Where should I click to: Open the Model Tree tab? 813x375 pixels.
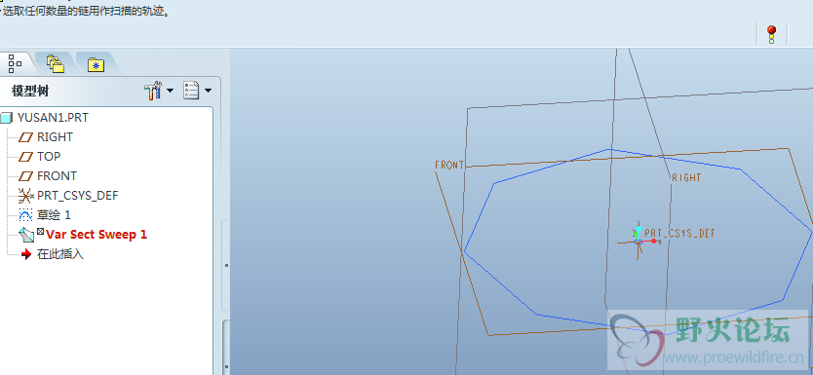pyautogui.click(x=15, y=63)
